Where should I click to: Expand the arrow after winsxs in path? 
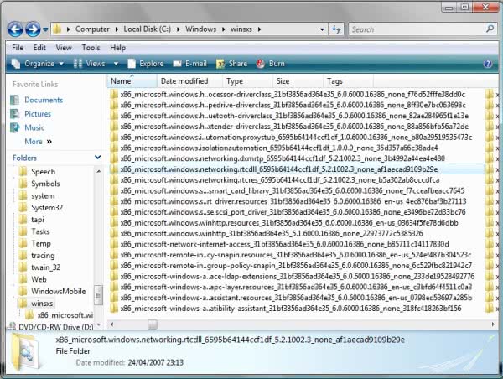coord(259,29)
